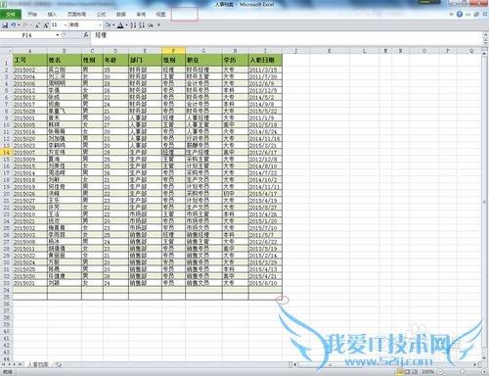Click the minimize ribbon caret icon
Viewport: 489px width, 376px height.
[452, 14]
